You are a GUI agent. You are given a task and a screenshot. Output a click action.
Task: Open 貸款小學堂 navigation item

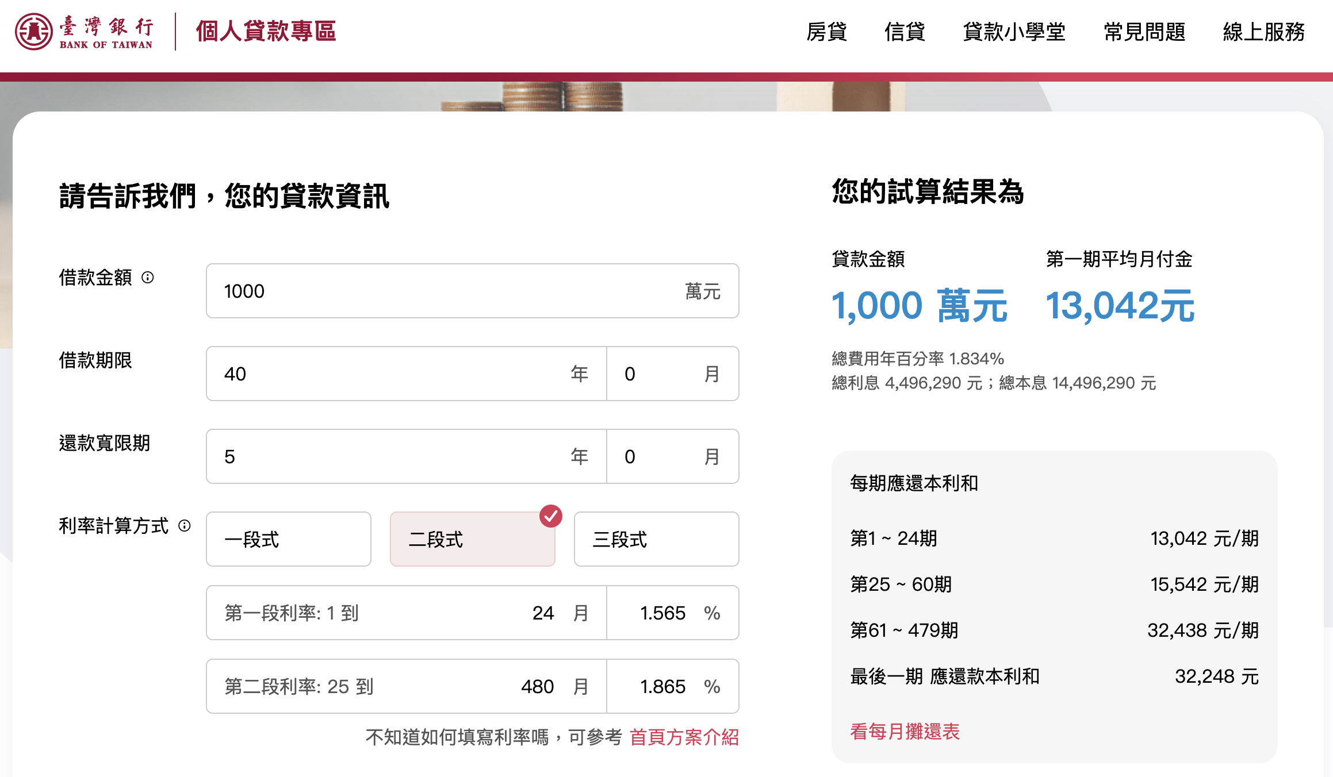1014,32
